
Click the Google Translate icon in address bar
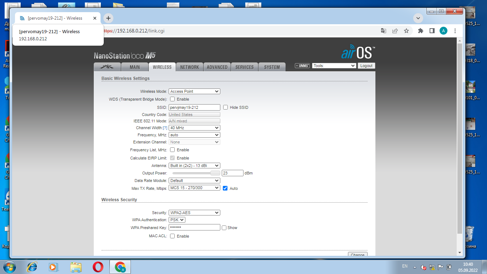click(384, 31)
